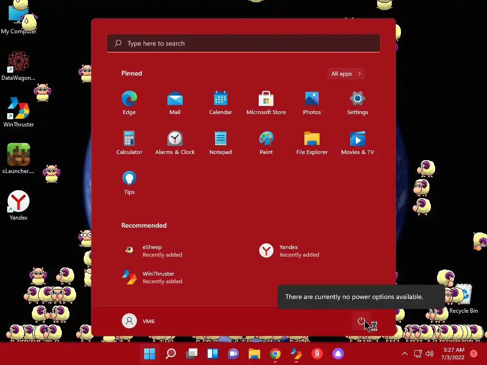Switch to Chrome on taskbar

(275, 354)
